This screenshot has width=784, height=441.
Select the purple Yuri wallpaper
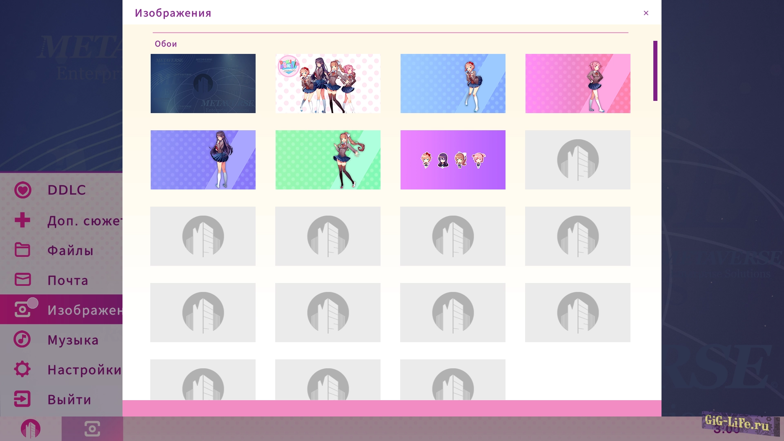click(x=203, y=160)
